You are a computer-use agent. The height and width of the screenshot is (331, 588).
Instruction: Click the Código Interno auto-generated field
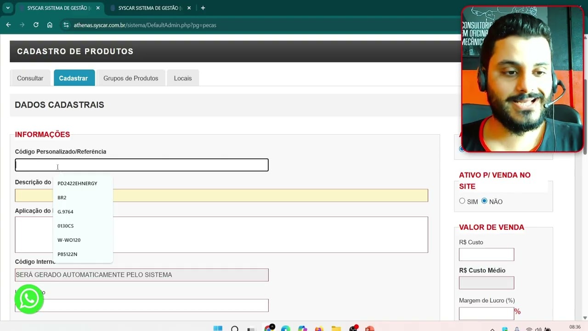[141, 275]
